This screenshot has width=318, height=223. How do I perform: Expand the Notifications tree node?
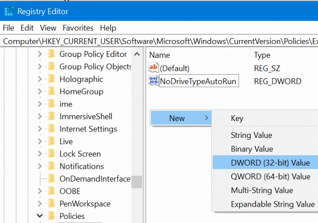coord(40,166)
